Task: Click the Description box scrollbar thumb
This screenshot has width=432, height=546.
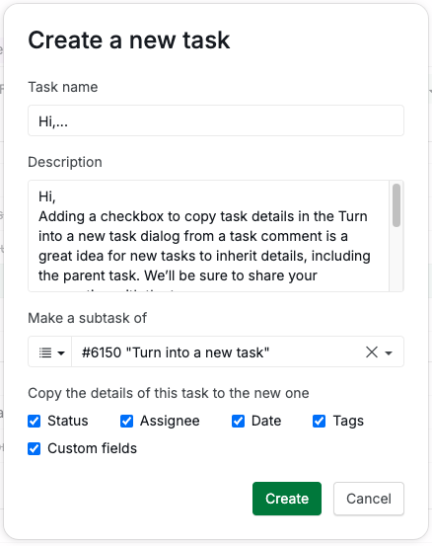Action: [396, 205]
